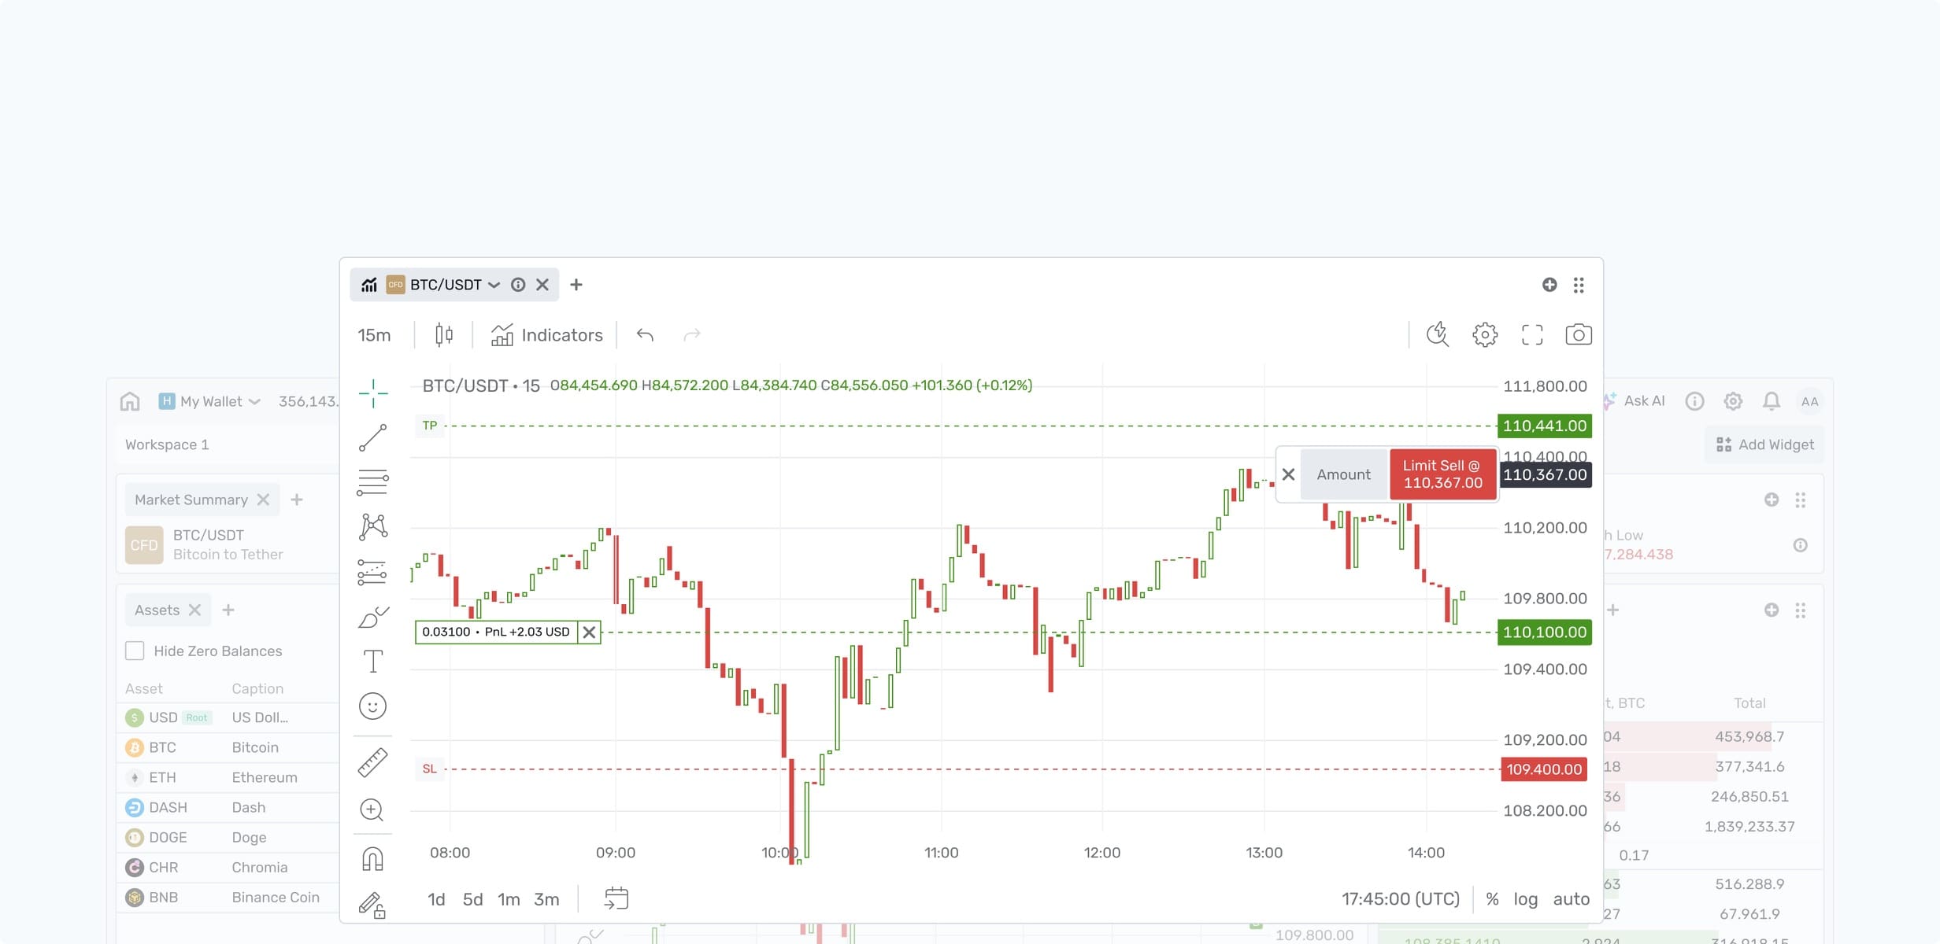Select the crosshair cursor tool
The height and width of the screenshot is (944, 1940).
[373, 393]
